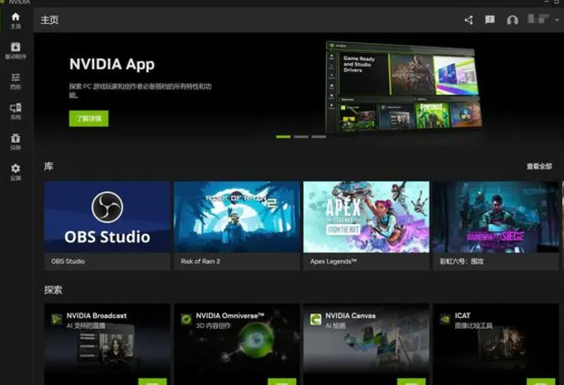Click the NVIDIA App banner heading
Screen dimensions: 564x385
(111, 64)
